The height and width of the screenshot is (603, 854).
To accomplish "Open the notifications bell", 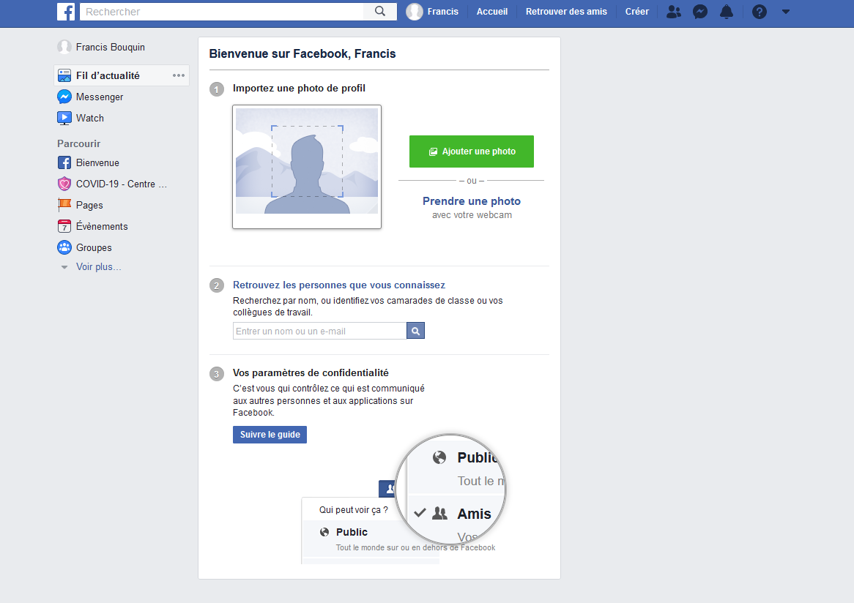I will coord(726,12).
